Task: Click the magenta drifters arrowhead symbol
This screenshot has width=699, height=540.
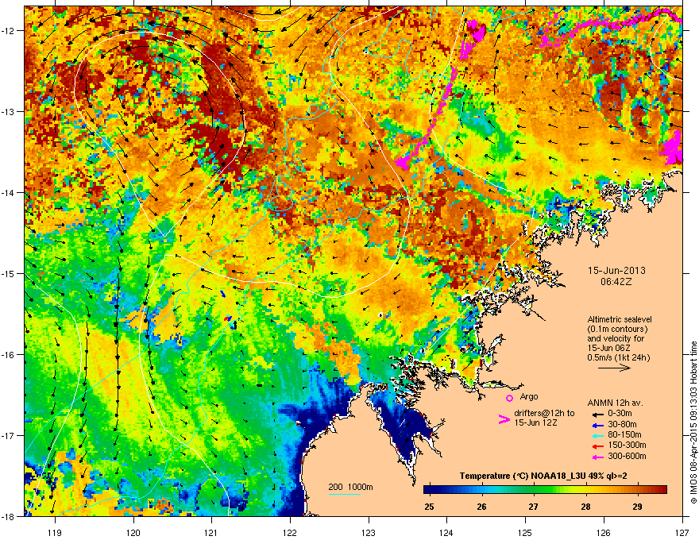Action: 504,419
